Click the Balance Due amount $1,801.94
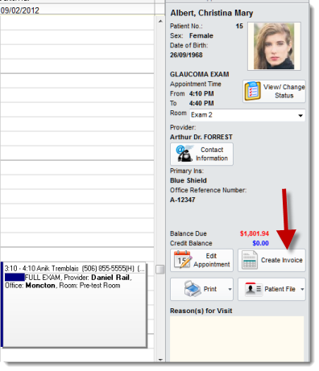The height and width of the screenshot is (371, 319). [x=255, y=233]
